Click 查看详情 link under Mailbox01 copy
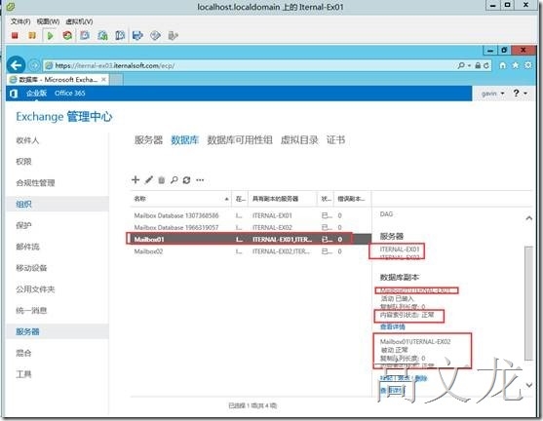 tap(392, 326)
